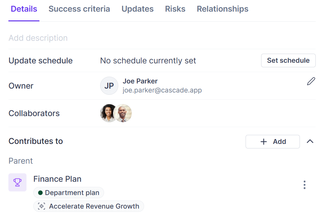Click the pencil edit icon for Owner
This screenshot has height=217, width=328.
tap(311, 81)
